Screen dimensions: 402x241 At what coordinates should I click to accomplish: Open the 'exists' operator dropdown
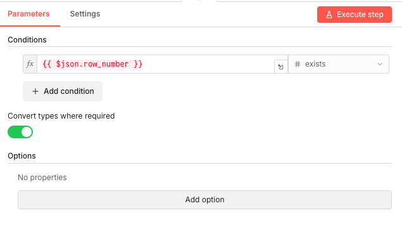click(339, 64)
